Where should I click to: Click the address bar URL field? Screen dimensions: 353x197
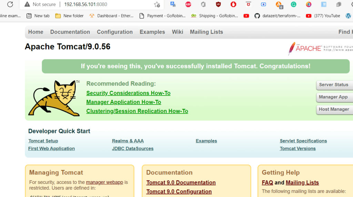click(x=85, y=4)
